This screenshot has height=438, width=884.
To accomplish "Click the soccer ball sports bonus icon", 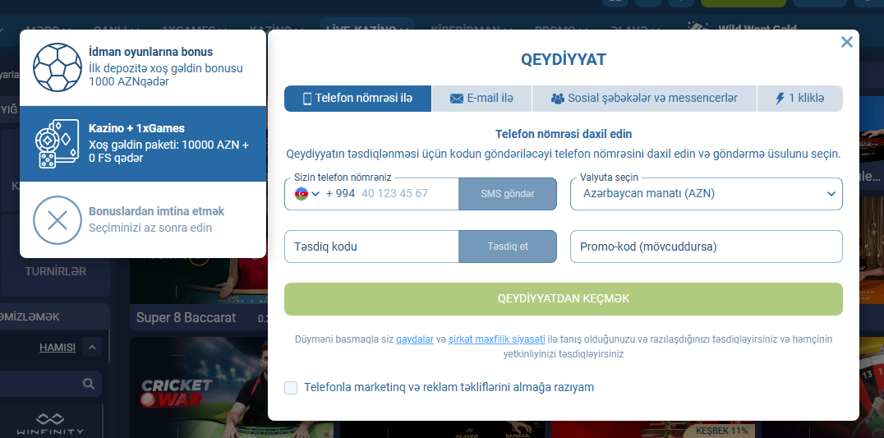I will (58, 67).
